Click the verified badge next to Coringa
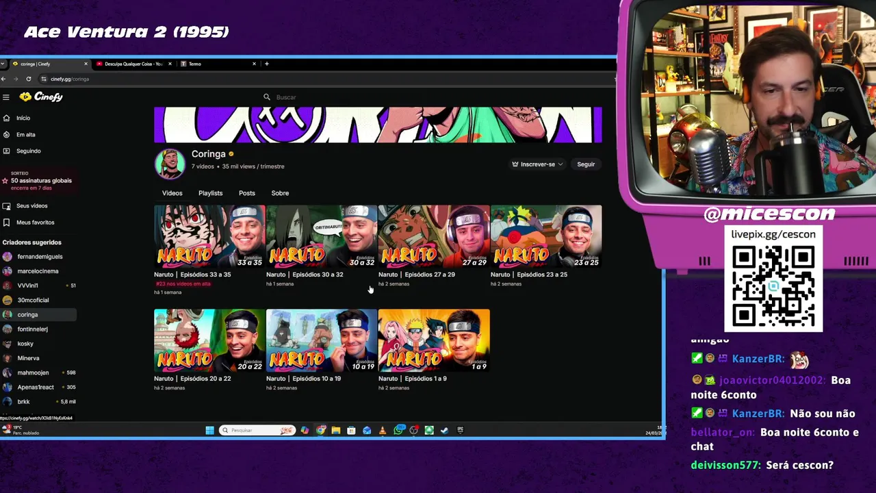Screen dimensions: 876x493 click(x=231, y=154)
